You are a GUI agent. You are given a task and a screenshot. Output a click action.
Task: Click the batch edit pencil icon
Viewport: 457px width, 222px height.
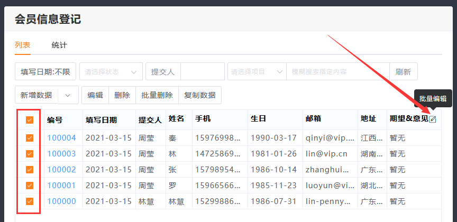click(x=433, y=119)
